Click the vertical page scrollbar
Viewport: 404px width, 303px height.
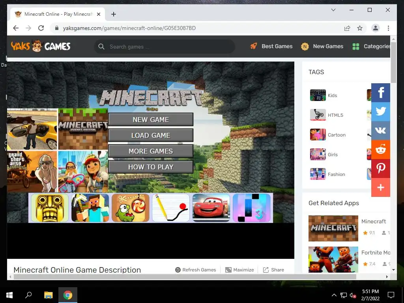(x=393, y=62)
